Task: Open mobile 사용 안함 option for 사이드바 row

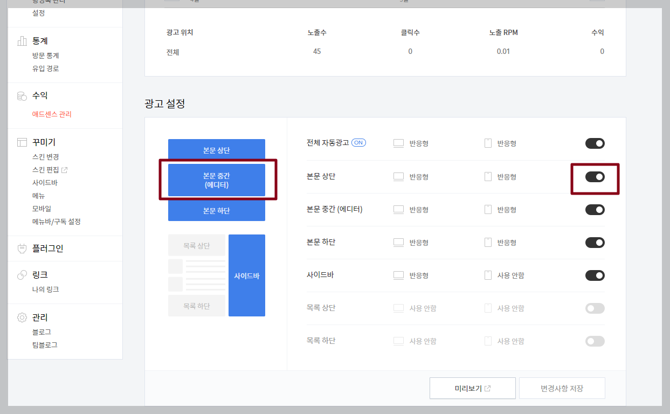Action: [510, 275]
